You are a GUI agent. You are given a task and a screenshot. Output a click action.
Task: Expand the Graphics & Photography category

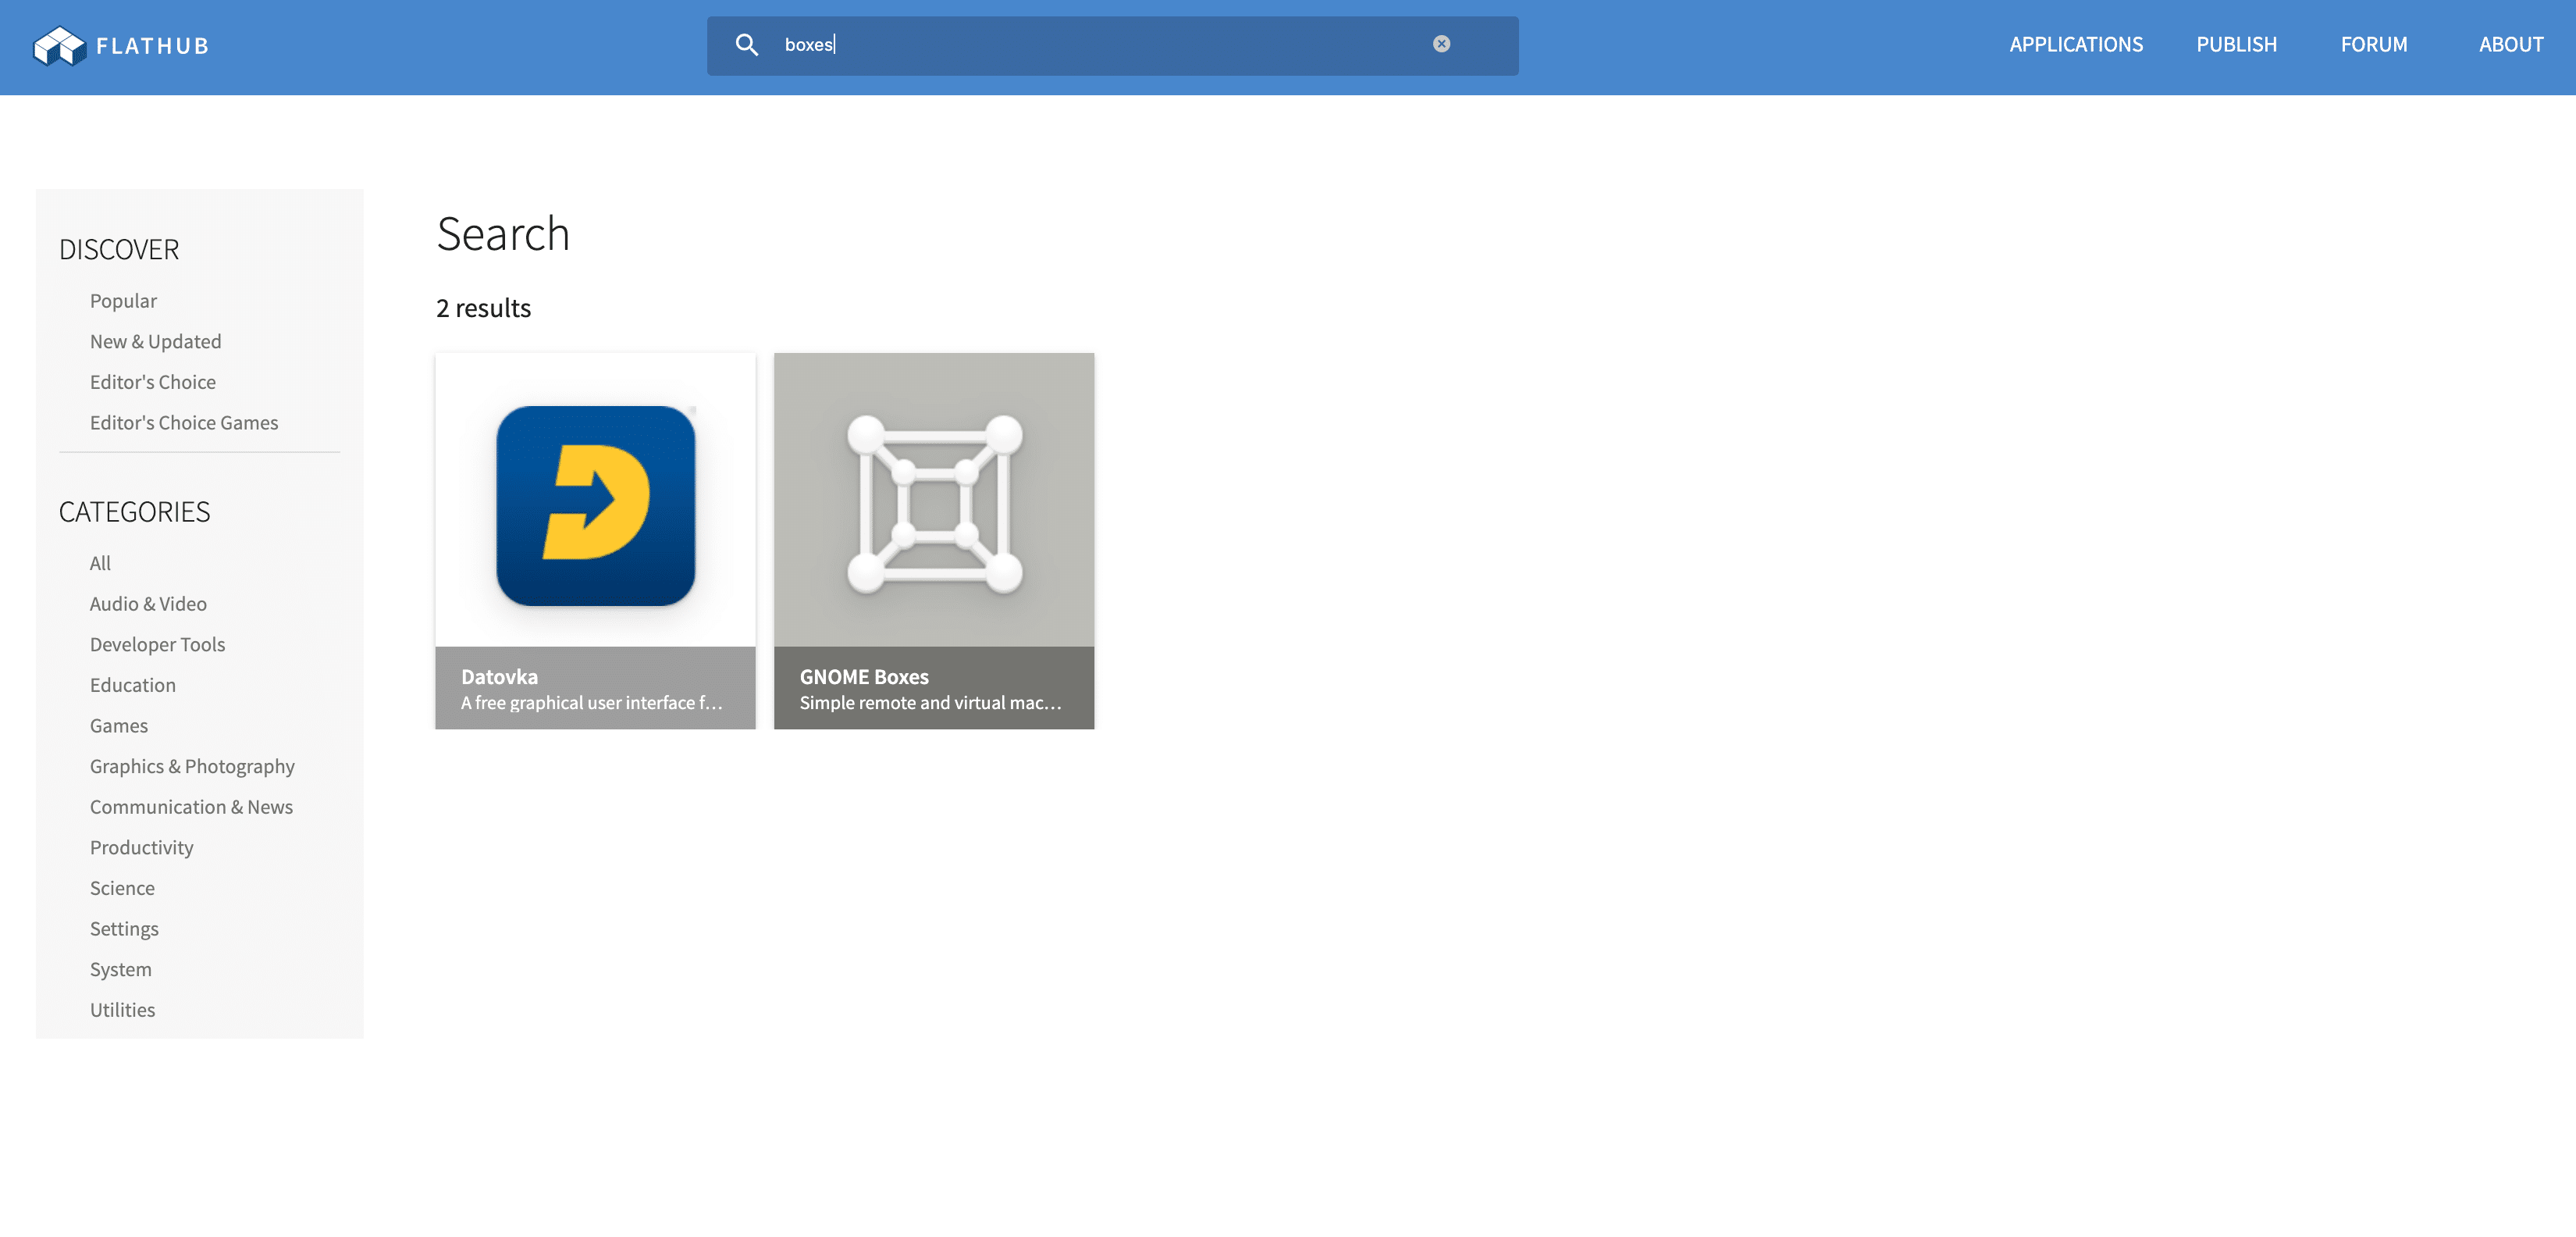(x=192, y=765)
